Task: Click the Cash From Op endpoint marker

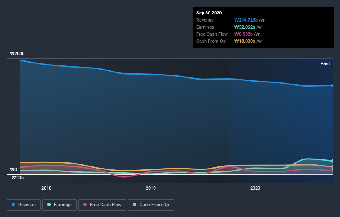Action: tap(333, 167)
